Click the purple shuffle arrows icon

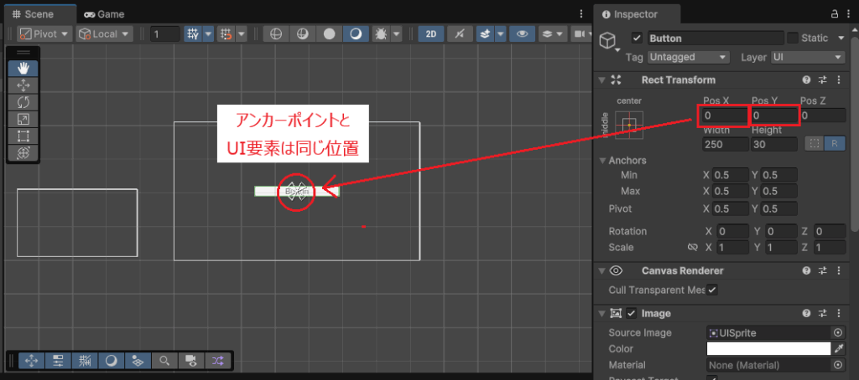click(217, 360)
